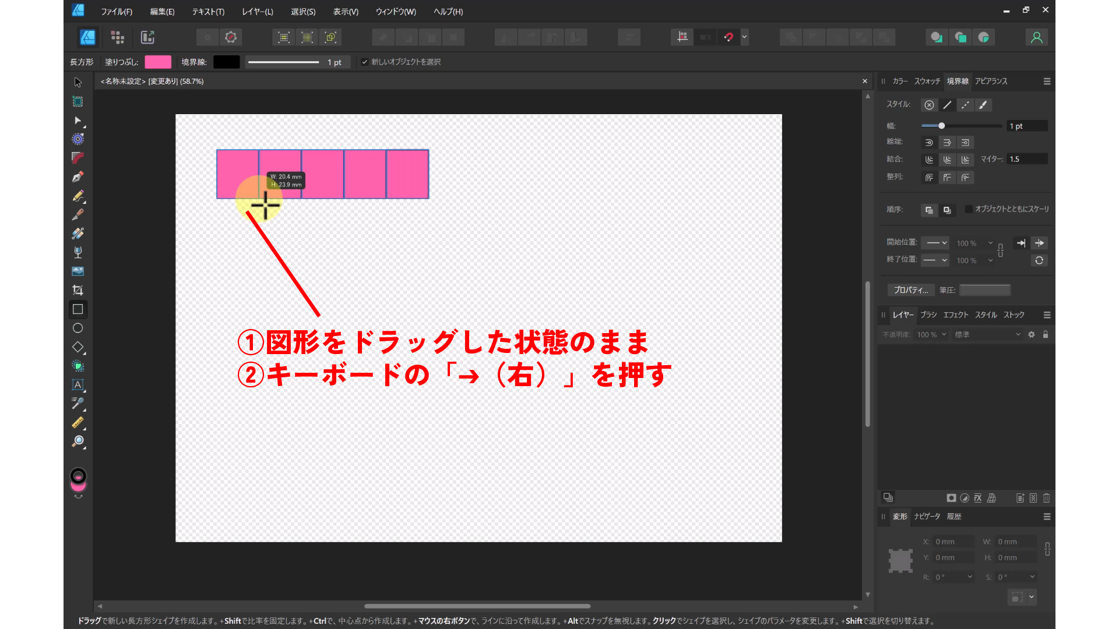Screen dimensions: 1119x629
Task: Select the Pen tool
Action: pos(78,177)
